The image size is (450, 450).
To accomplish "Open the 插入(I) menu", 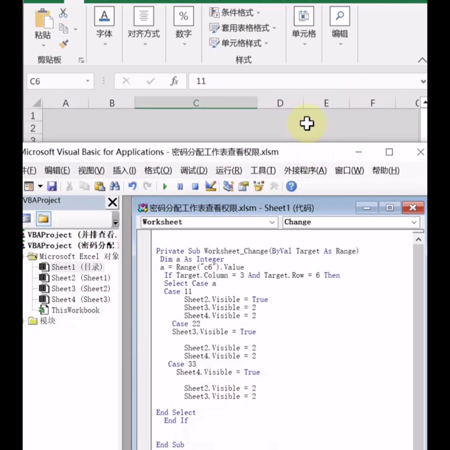I will [125, 171].
